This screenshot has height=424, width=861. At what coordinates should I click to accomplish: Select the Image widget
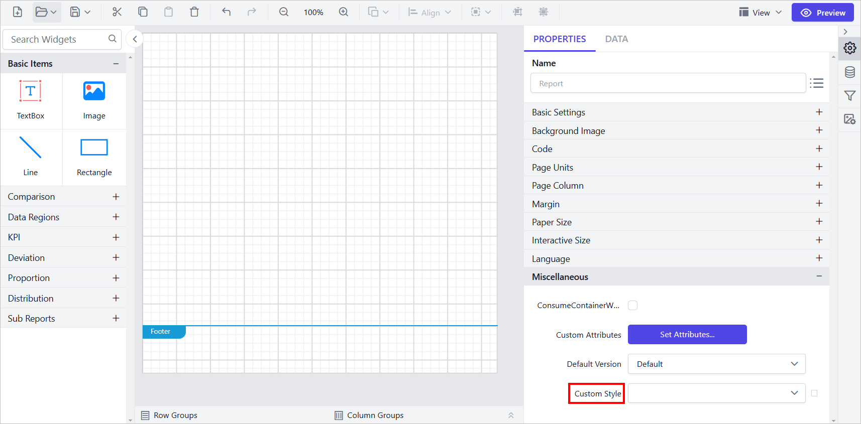coord(94,100)
